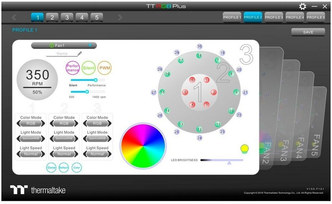Click the pencil icon to edit the name
Image resolution: width=332 pixels, height=204 pixels.
(x=80, y=53)
